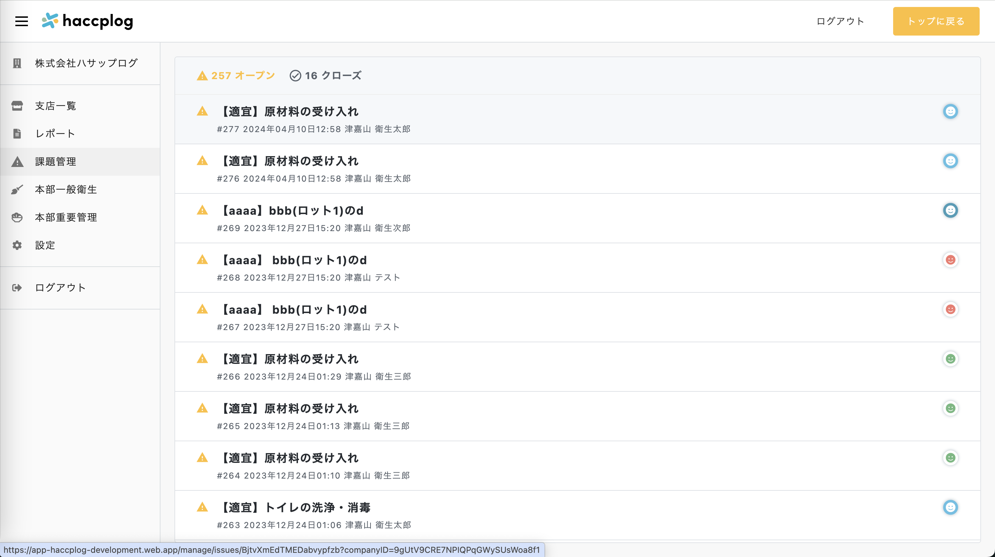Screen dimensions: 995x557
Task: Click blue smiley avatar on issue #277
Action: (950, 112)
